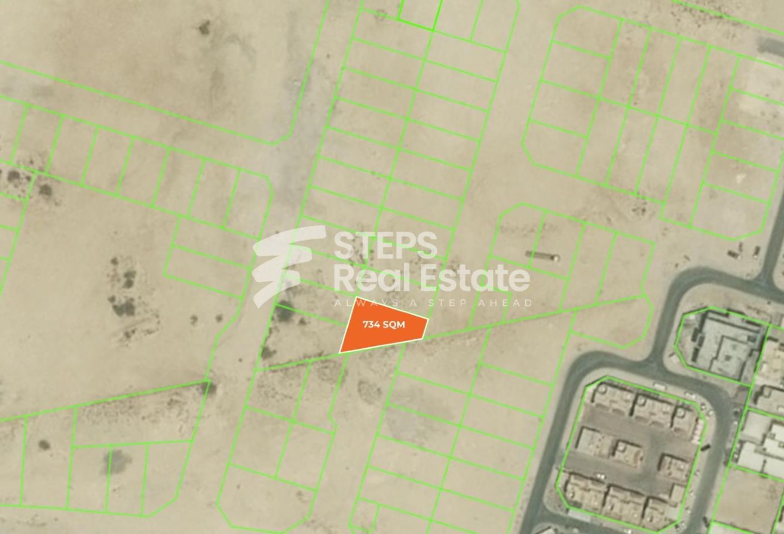
Task: Click the orange highlighted land plot
Action: [384, 326]
